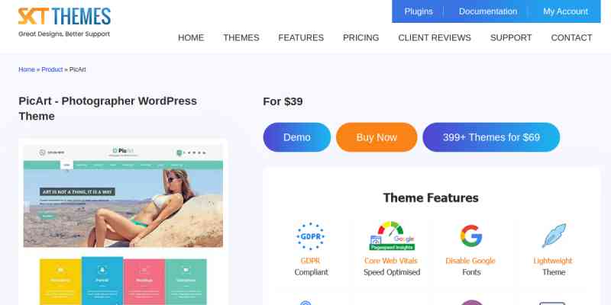Open the Features menu item

[301, 37]
